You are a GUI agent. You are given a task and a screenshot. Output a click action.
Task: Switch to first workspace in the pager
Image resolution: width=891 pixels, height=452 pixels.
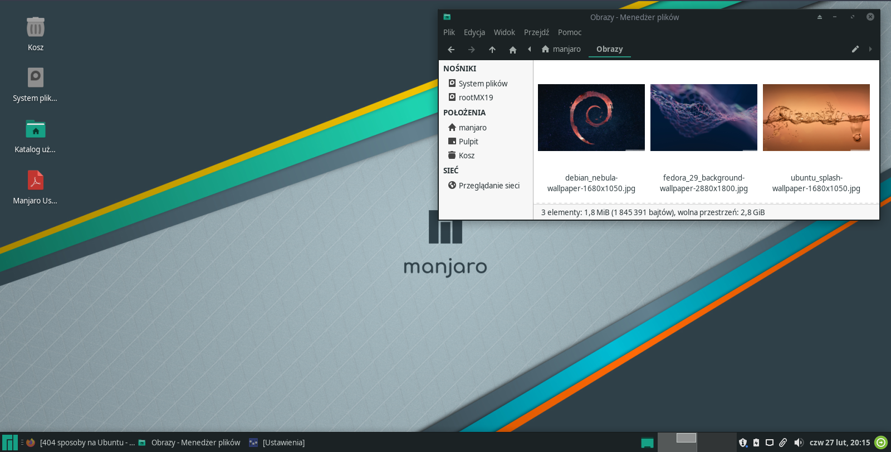pos(677,443)
